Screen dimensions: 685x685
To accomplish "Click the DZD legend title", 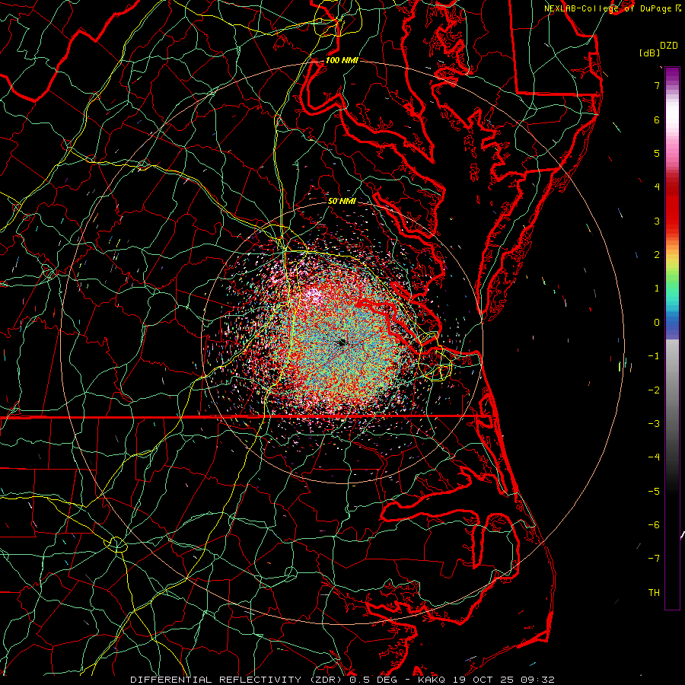I will pyautogui.click(x=669, y=46).
